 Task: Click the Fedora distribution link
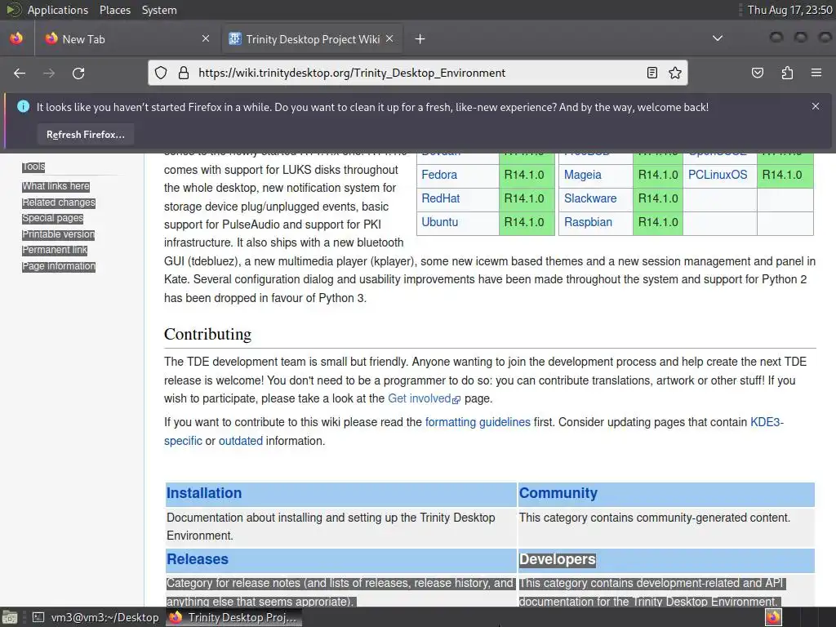(438, 175)
